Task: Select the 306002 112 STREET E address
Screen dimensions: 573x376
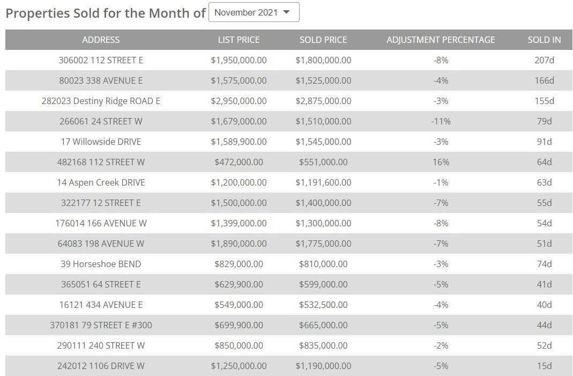Action: pyautogui.click(x=101, y=60)
